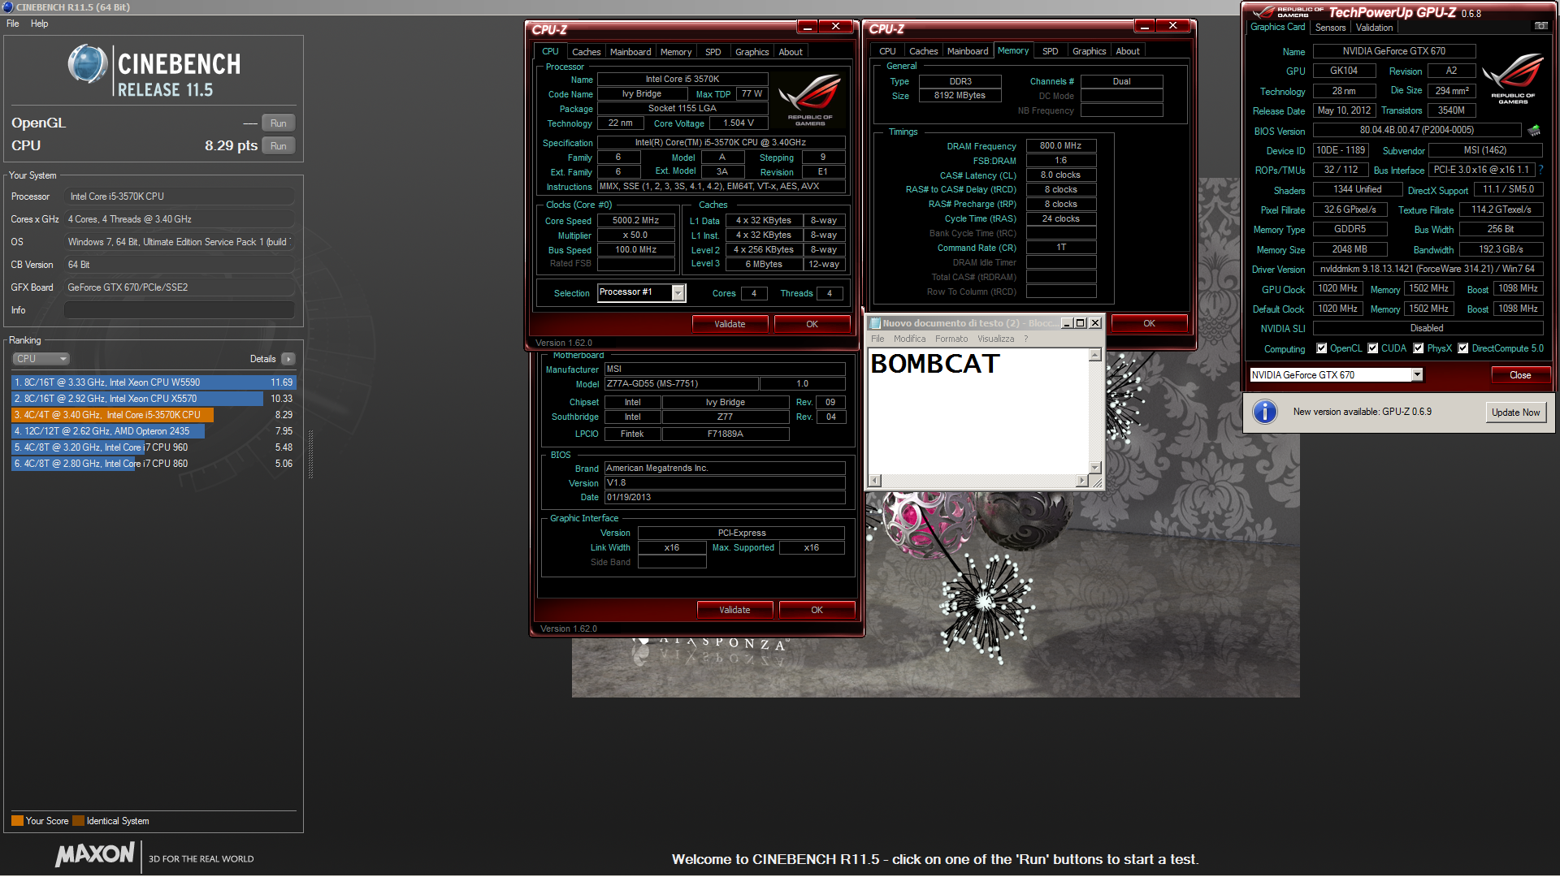Select ranking row Intel Xeon CPU X5570
The width and height of the screenshot is (1560, 877).
pyautogui.click(x=153, y=399)
